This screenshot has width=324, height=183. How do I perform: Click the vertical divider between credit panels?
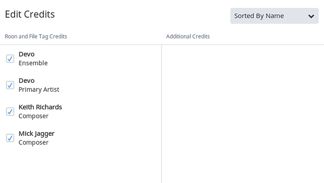tap(162, 114)
